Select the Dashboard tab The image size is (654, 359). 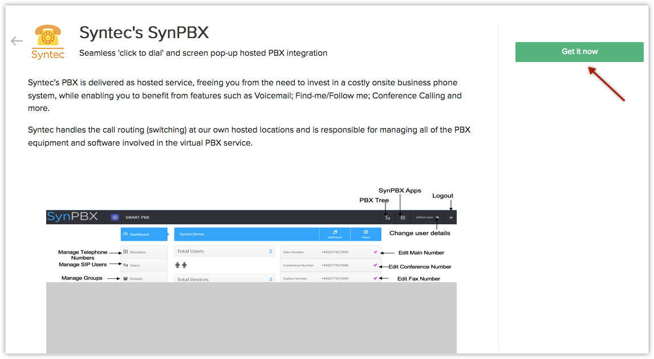click(144, 234)
